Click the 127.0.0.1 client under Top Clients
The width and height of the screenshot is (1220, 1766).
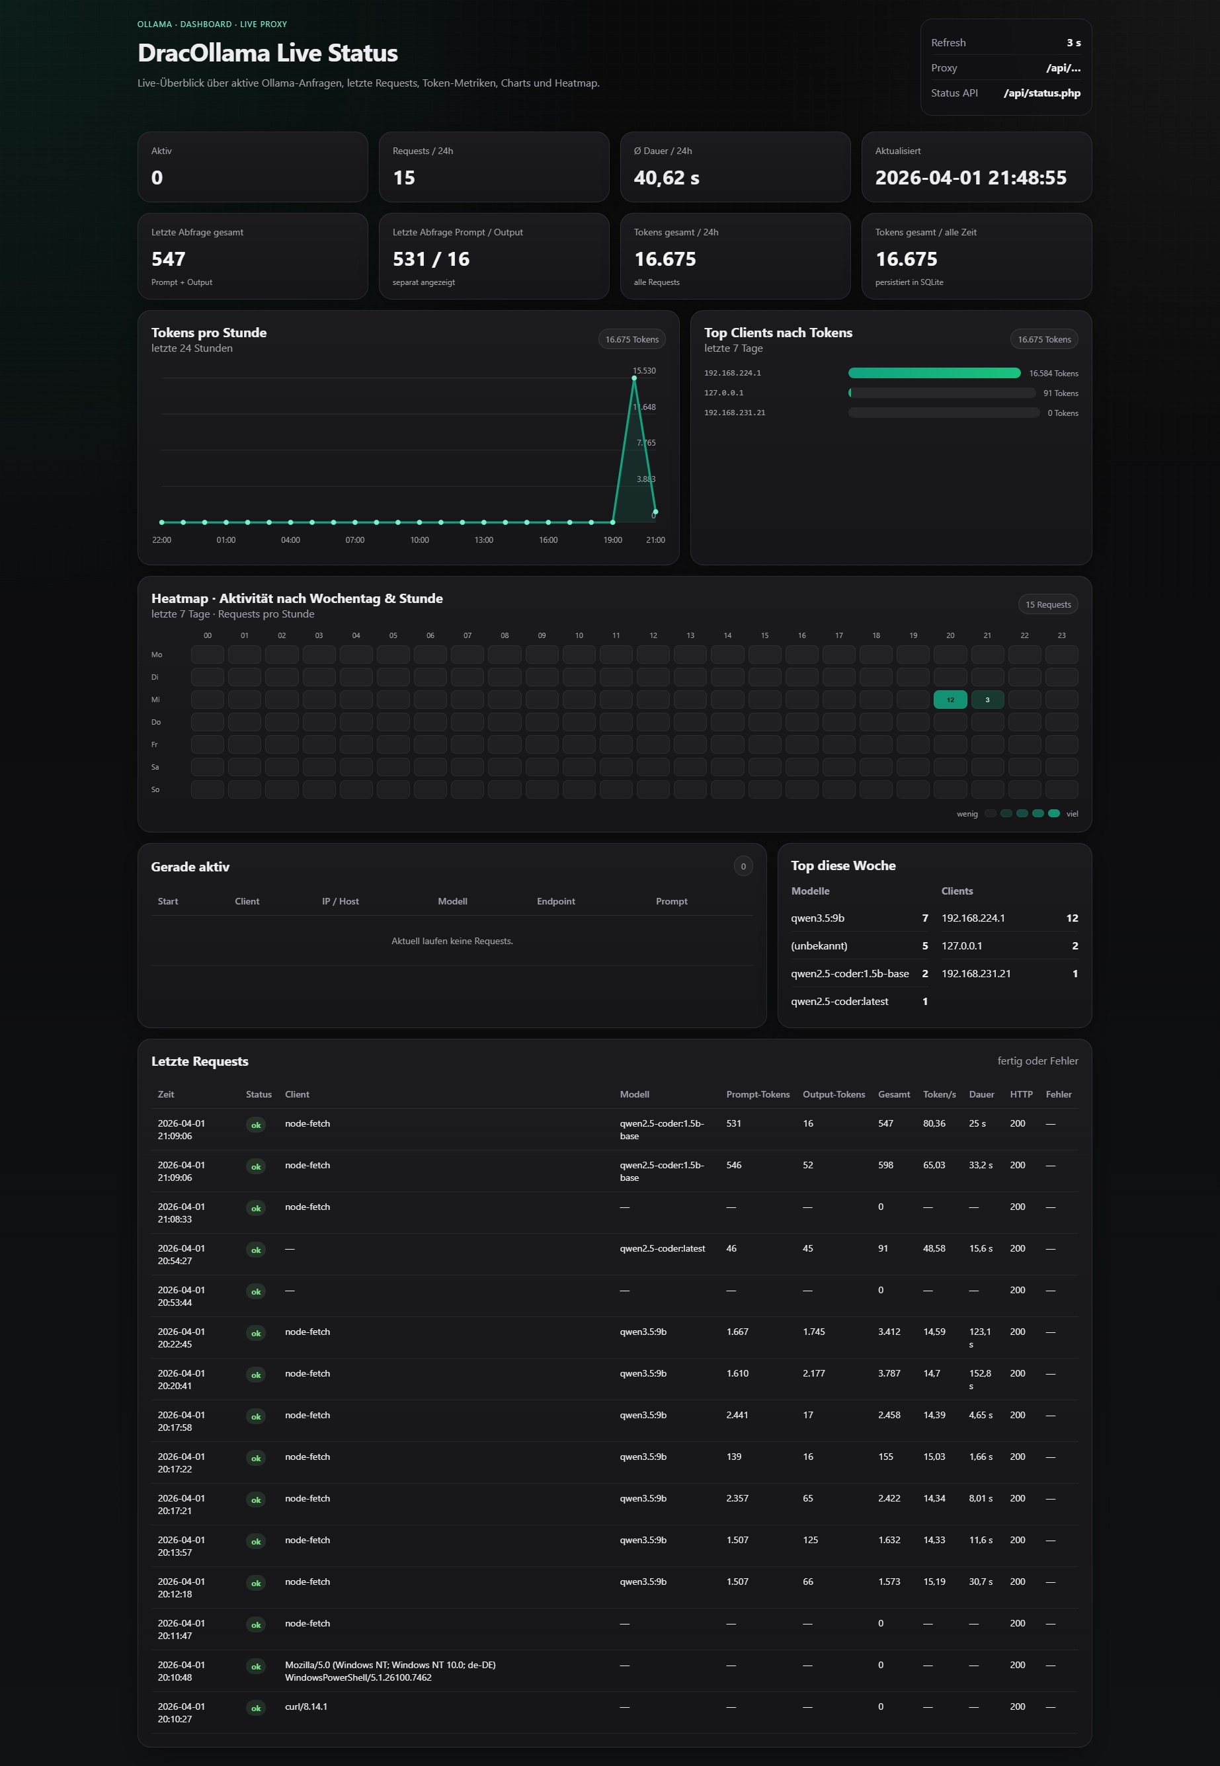tap(723, 393)
